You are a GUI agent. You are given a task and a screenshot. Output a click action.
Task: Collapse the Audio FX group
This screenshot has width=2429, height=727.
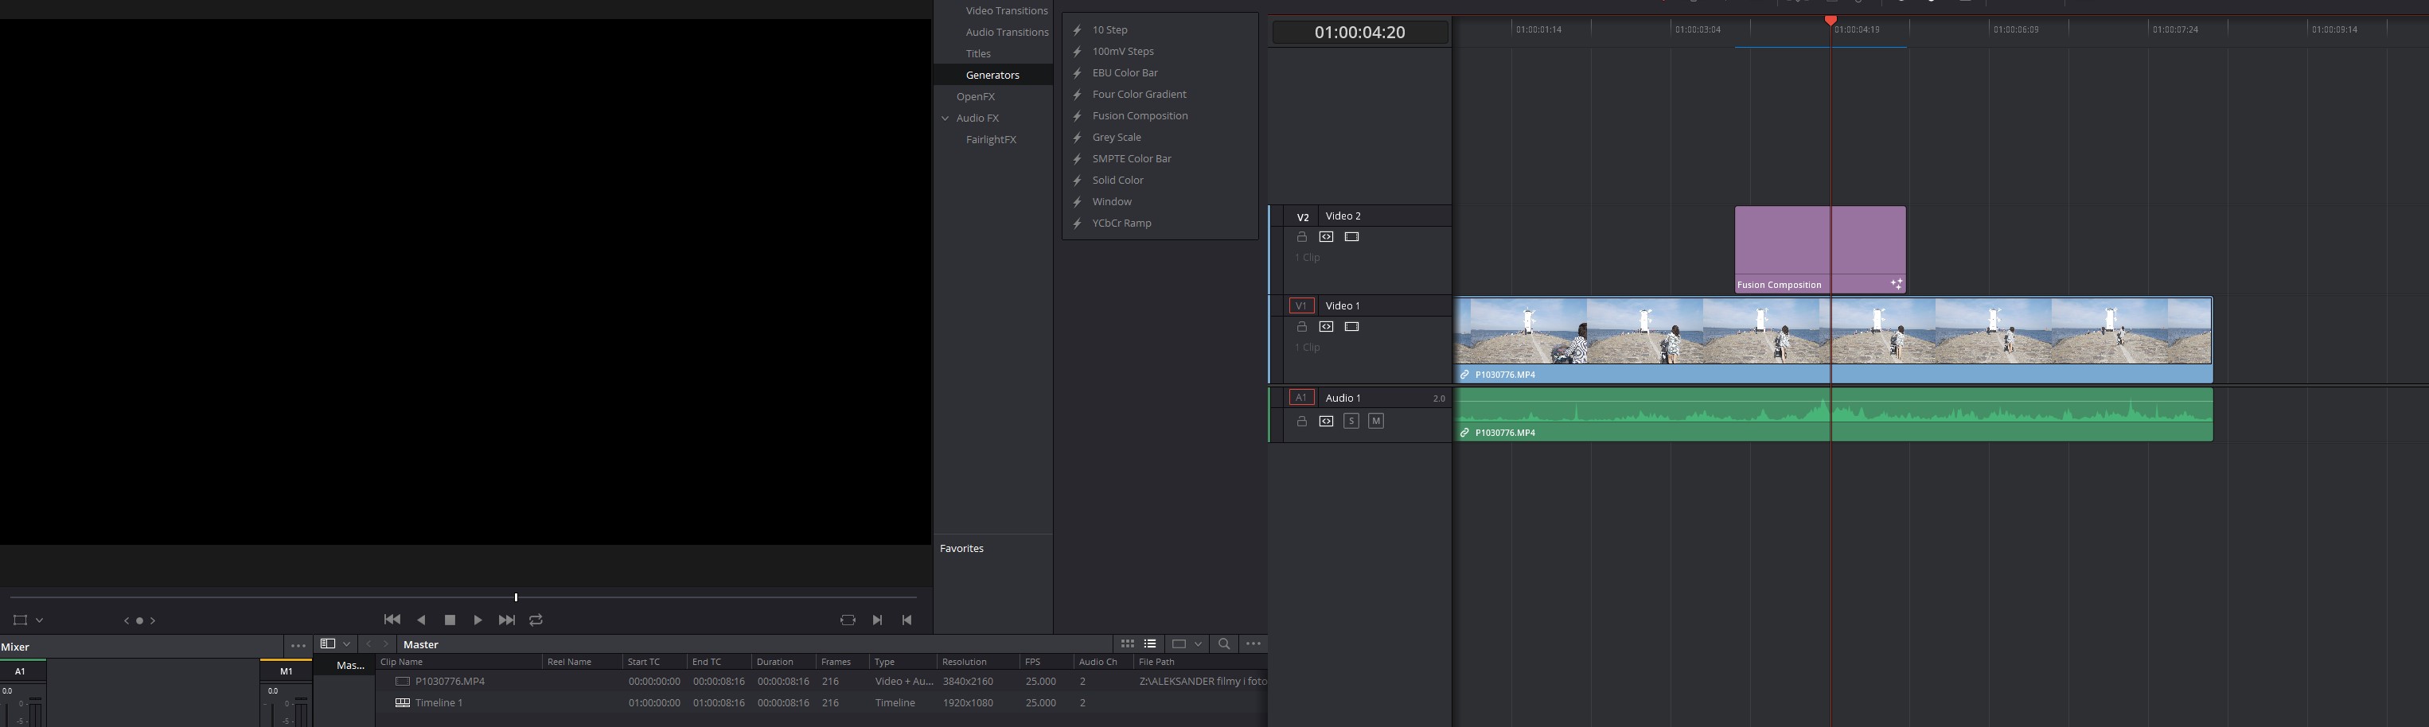pyautogui.click(x=945, y=118)
